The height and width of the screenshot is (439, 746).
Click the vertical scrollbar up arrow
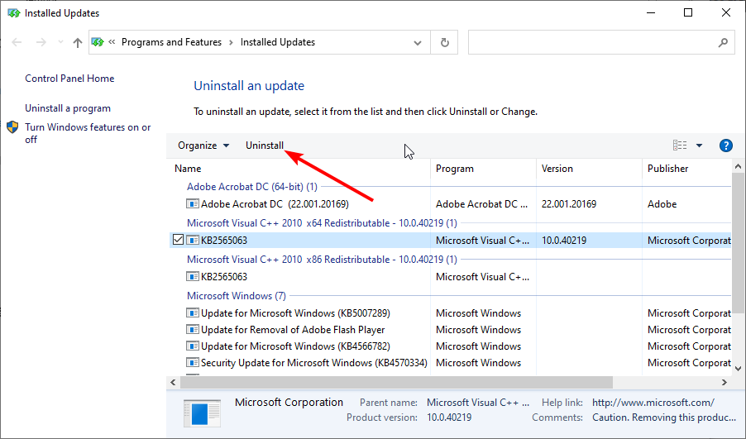click(738, 166)
